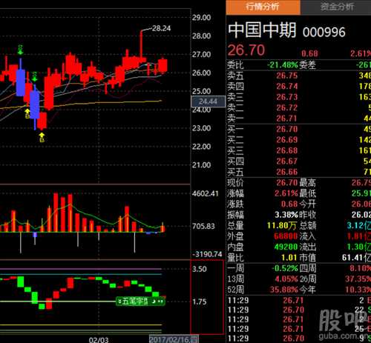Select the 2017/02/16 date marker on the time axis

(x=174, y=339)
